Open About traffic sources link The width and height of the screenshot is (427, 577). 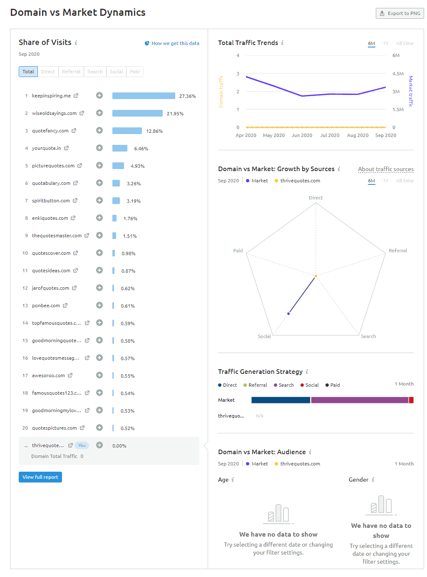386,169
